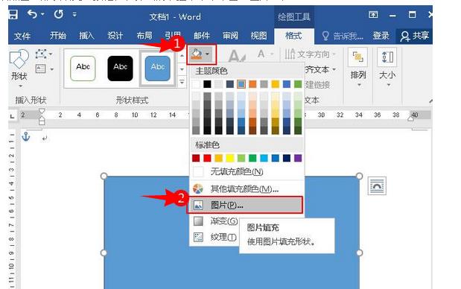Pick yellow standard color
Viewport: 461px width, 289px height.
(230, 158)
